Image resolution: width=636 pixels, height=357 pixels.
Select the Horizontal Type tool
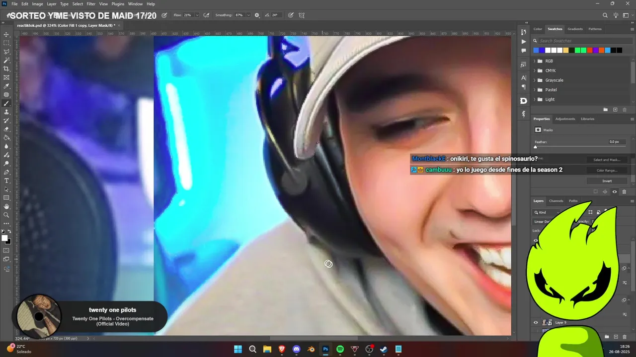click(6, 180)
